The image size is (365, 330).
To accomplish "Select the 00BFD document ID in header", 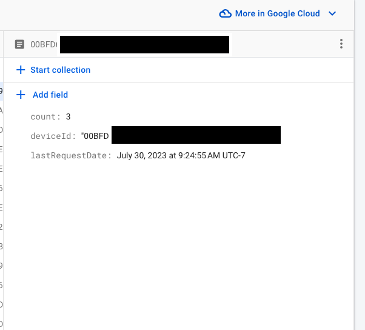I will pyautogui.click(x=44, y=44).
